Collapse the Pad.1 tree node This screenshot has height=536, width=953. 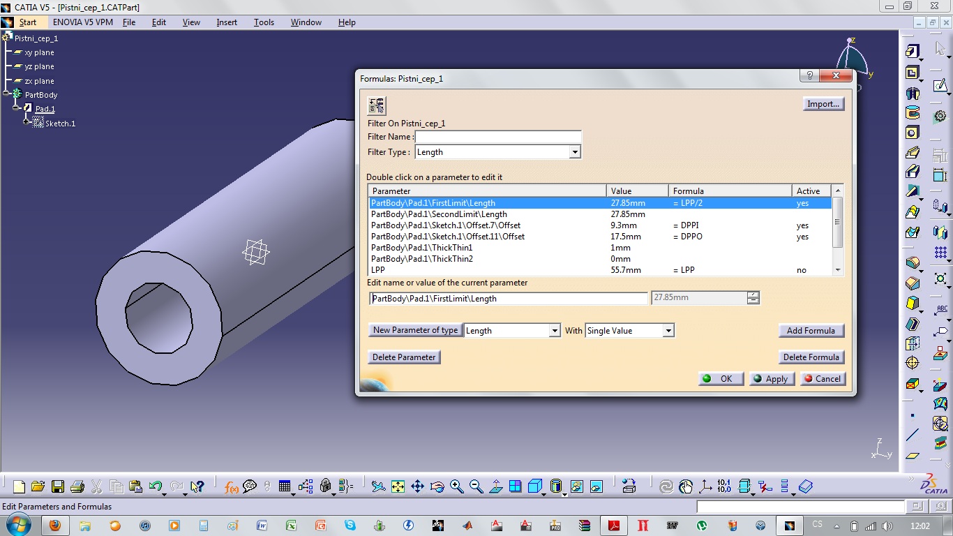pyautogui.click(x=16, y=108)
